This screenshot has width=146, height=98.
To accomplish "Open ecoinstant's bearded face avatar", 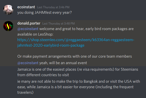I will [8, 10].
